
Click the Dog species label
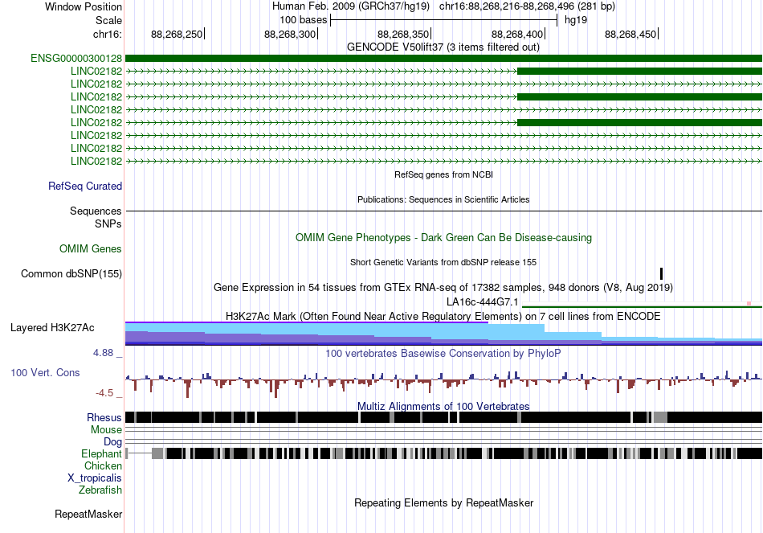tap(112, 442)
